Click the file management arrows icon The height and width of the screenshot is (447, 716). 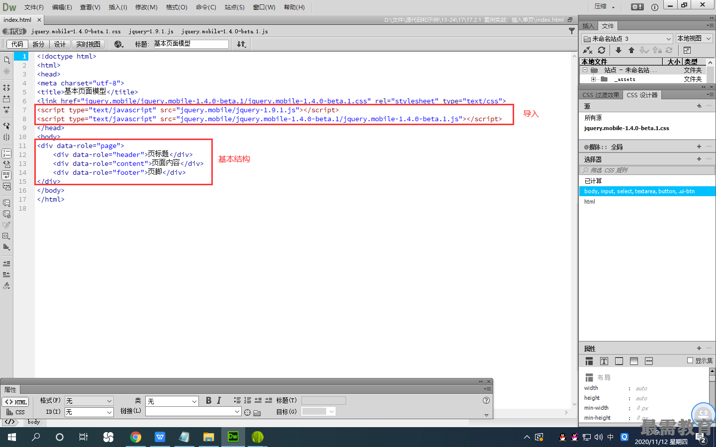[x=241, y=44]
